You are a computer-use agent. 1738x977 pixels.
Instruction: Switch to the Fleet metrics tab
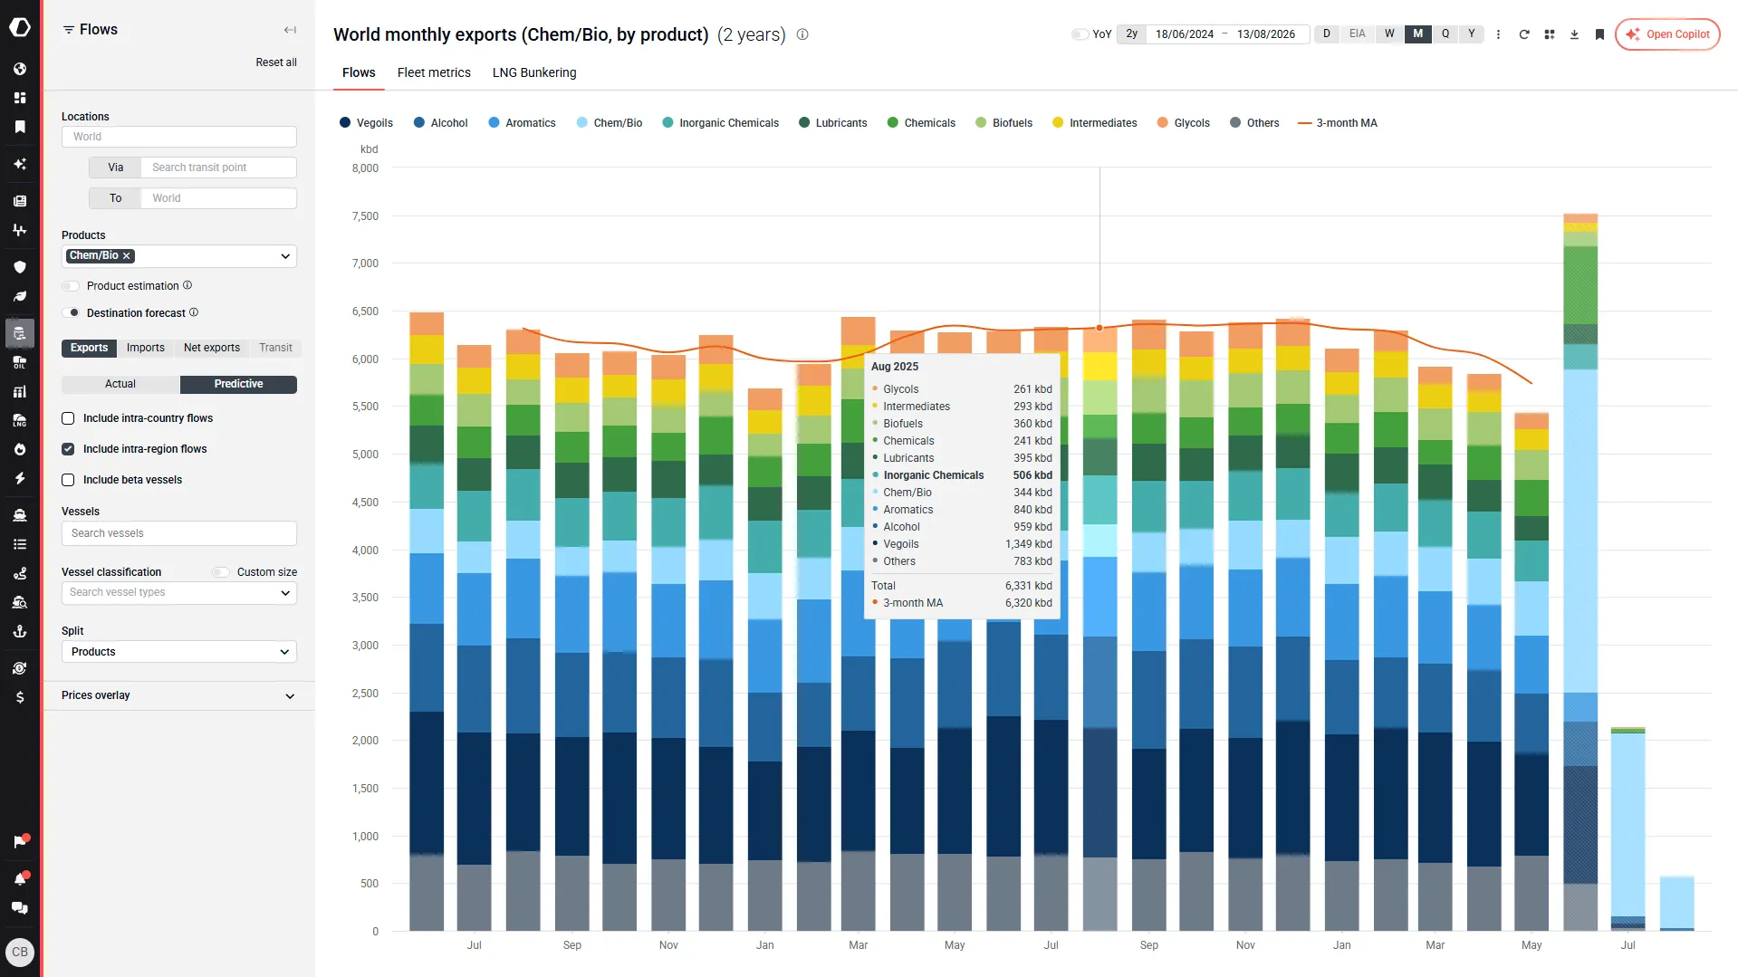point(434,72)
